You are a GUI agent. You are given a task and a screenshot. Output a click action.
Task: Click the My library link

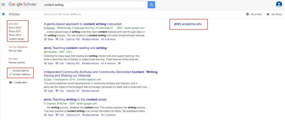(277, 14)
